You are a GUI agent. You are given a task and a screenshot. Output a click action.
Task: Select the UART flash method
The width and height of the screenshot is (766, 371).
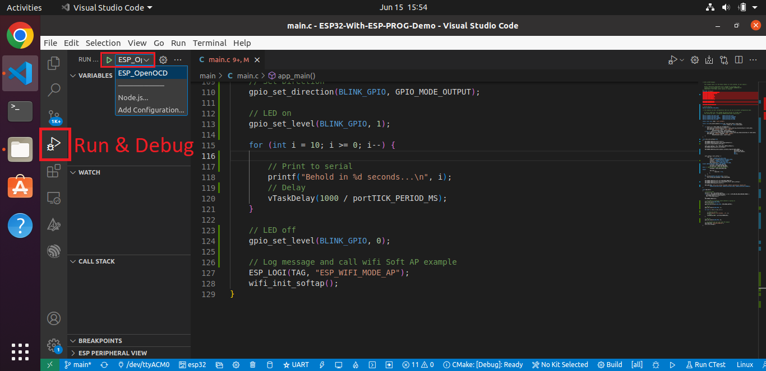296,365
